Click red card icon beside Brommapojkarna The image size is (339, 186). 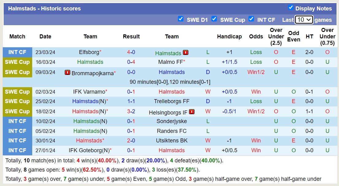coord(67,72)
